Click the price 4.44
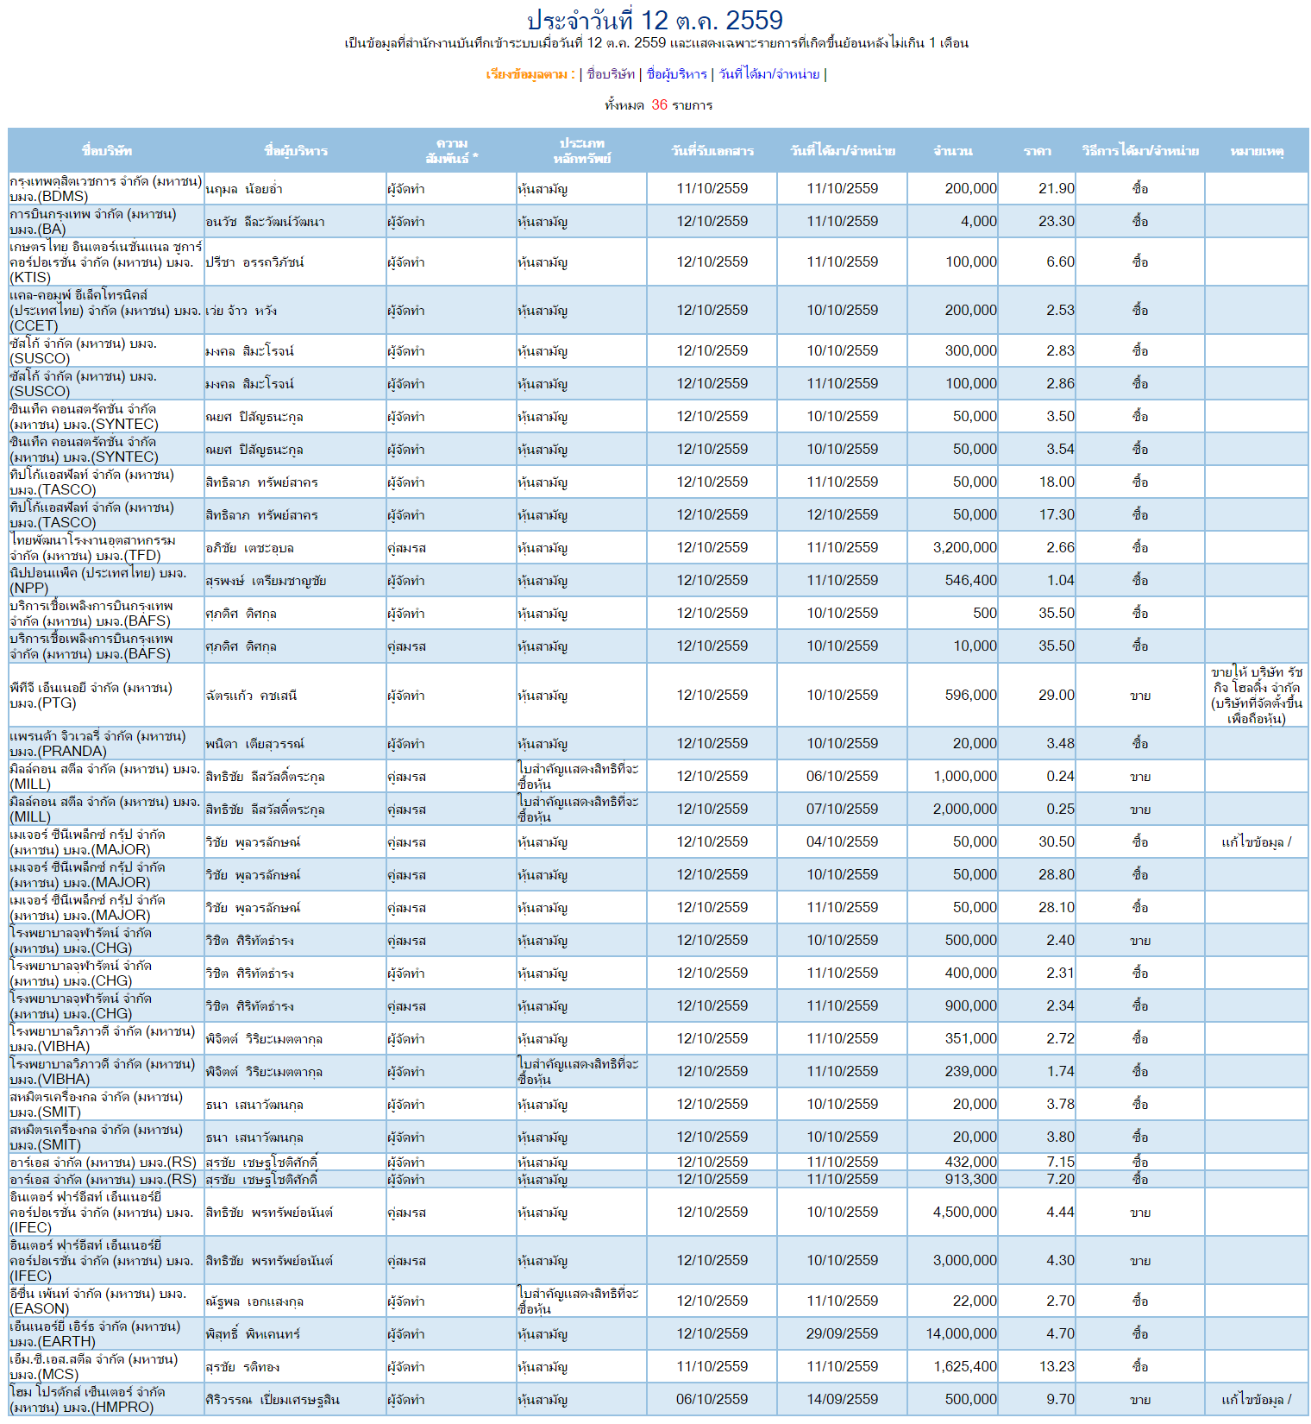The height and width of the screenshot is (1424, 1311). coord(1060,1213)
